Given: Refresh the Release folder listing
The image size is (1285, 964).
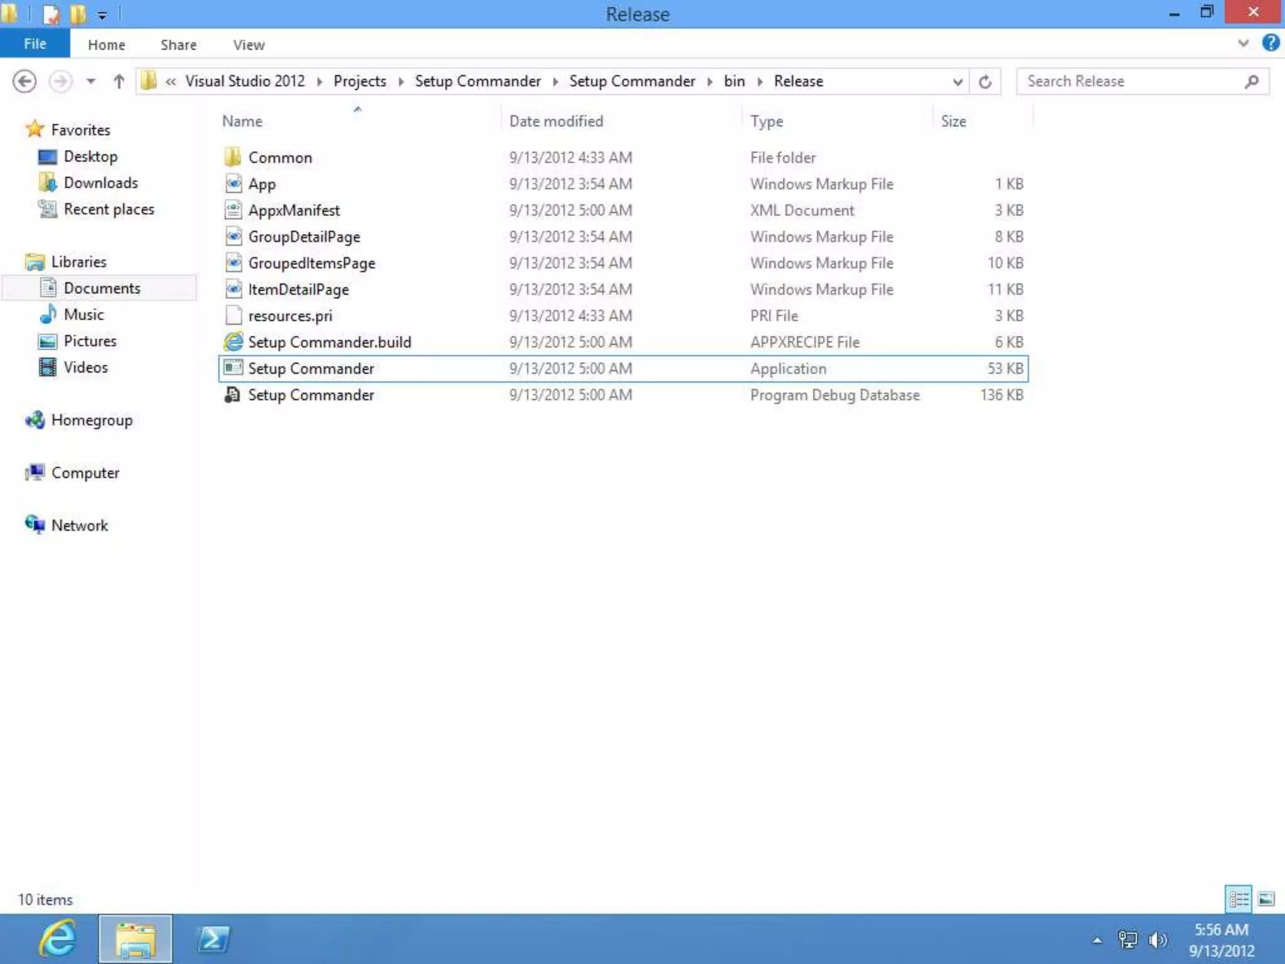Looking at the screenshot, I should click(x=984, y=82).
